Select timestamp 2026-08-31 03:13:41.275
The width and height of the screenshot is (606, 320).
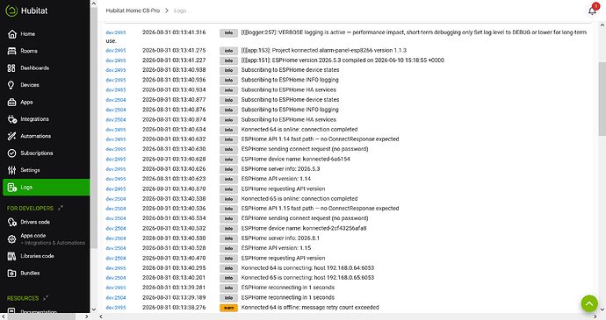click(174, 51)
